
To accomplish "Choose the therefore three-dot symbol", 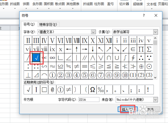I will (141, 58).
